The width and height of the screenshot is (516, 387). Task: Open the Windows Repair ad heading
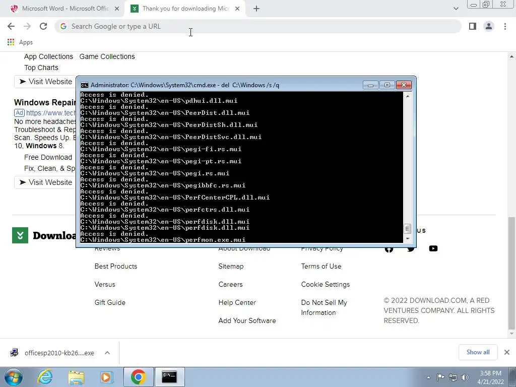[x=45, y=102]
